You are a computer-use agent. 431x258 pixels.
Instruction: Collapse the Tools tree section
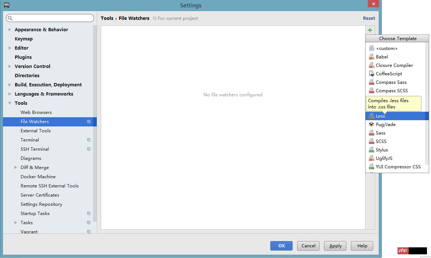pos(10,103)
